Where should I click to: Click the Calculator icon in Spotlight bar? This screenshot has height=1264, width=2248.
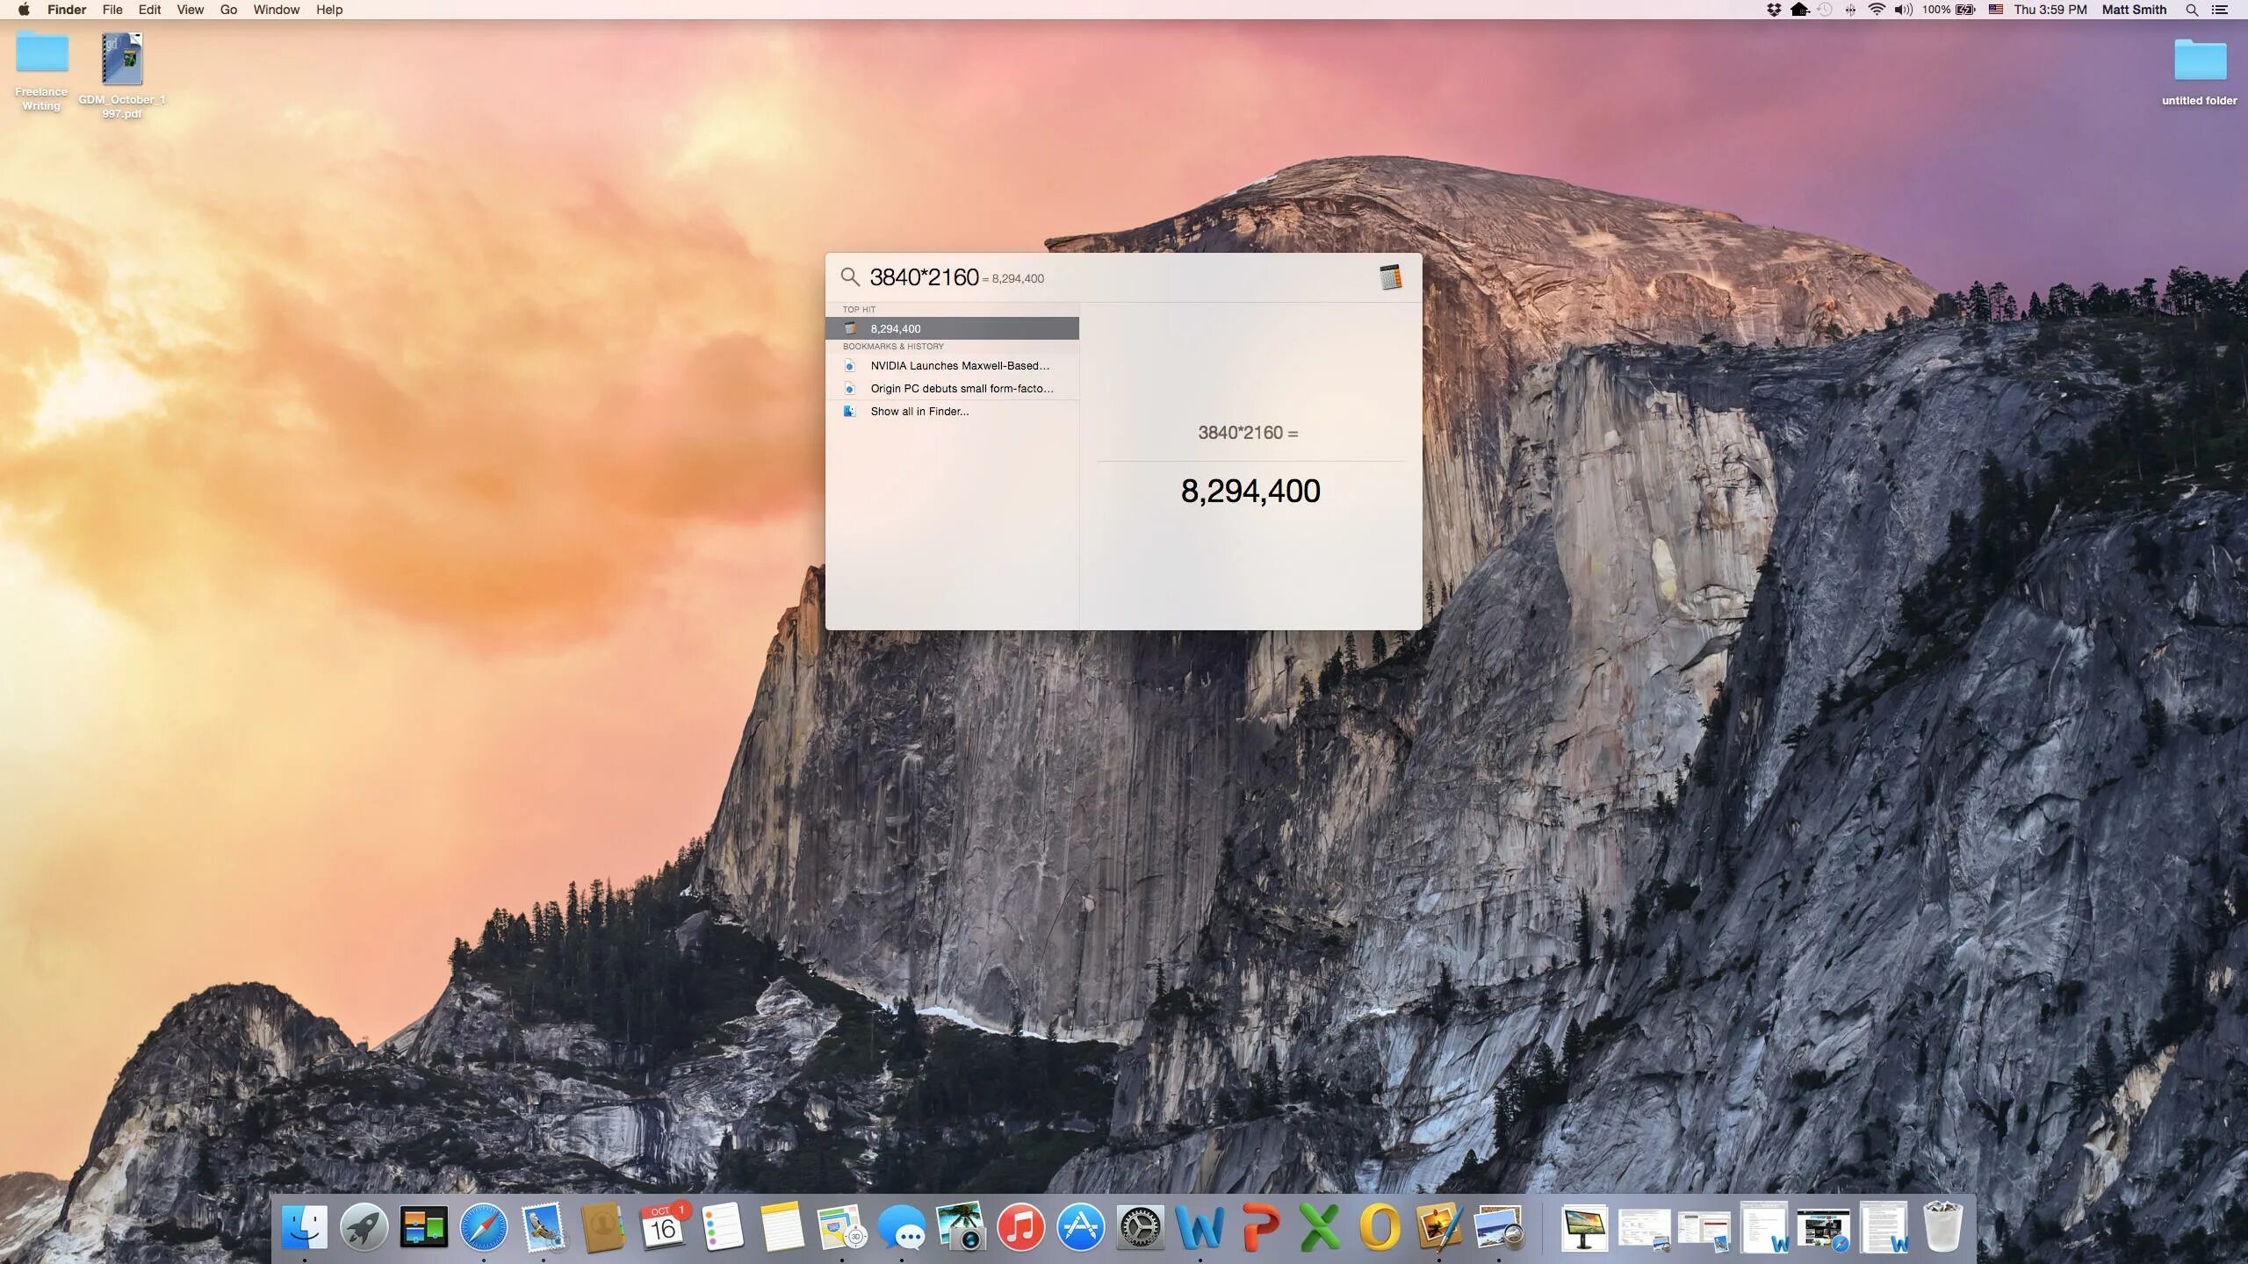tap(1390, 277)
